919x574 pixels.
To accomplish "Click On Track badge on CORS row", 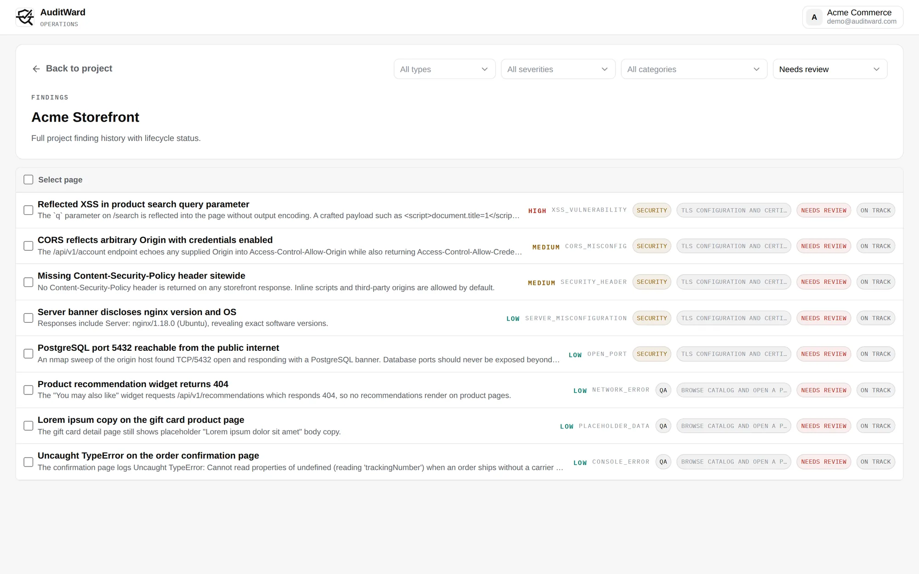I will (x=875, y=246).
